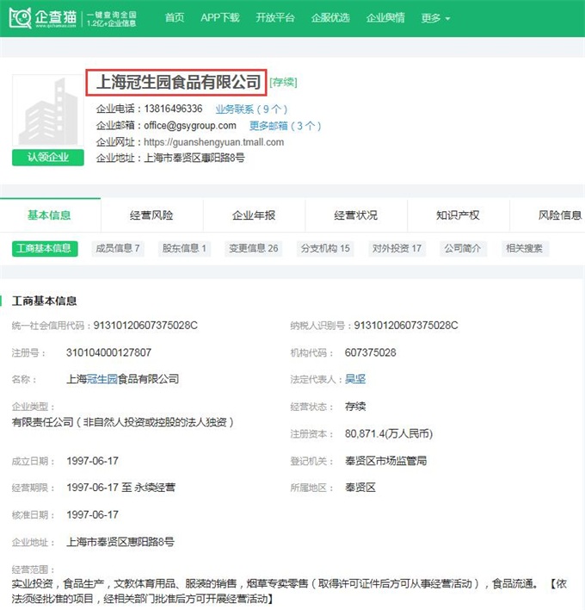The height and width of the screenshot is (610, 585).
Task: Open 更多邮箱 (3个) link
Action: pos(285,126)
